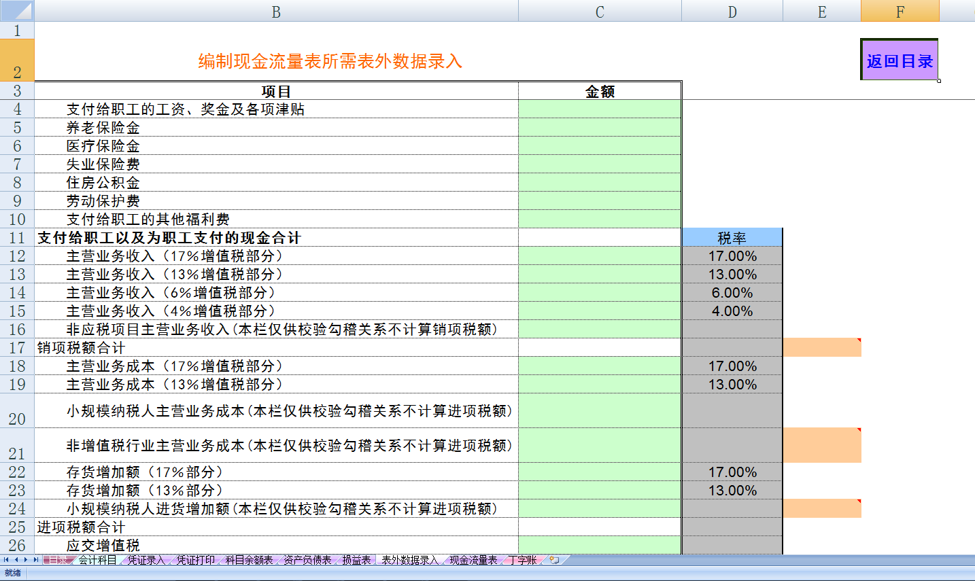This screenshot has height=581, width=975.
Task: Show the next sheet tab with the arrow
Action: tap(26, 560)
